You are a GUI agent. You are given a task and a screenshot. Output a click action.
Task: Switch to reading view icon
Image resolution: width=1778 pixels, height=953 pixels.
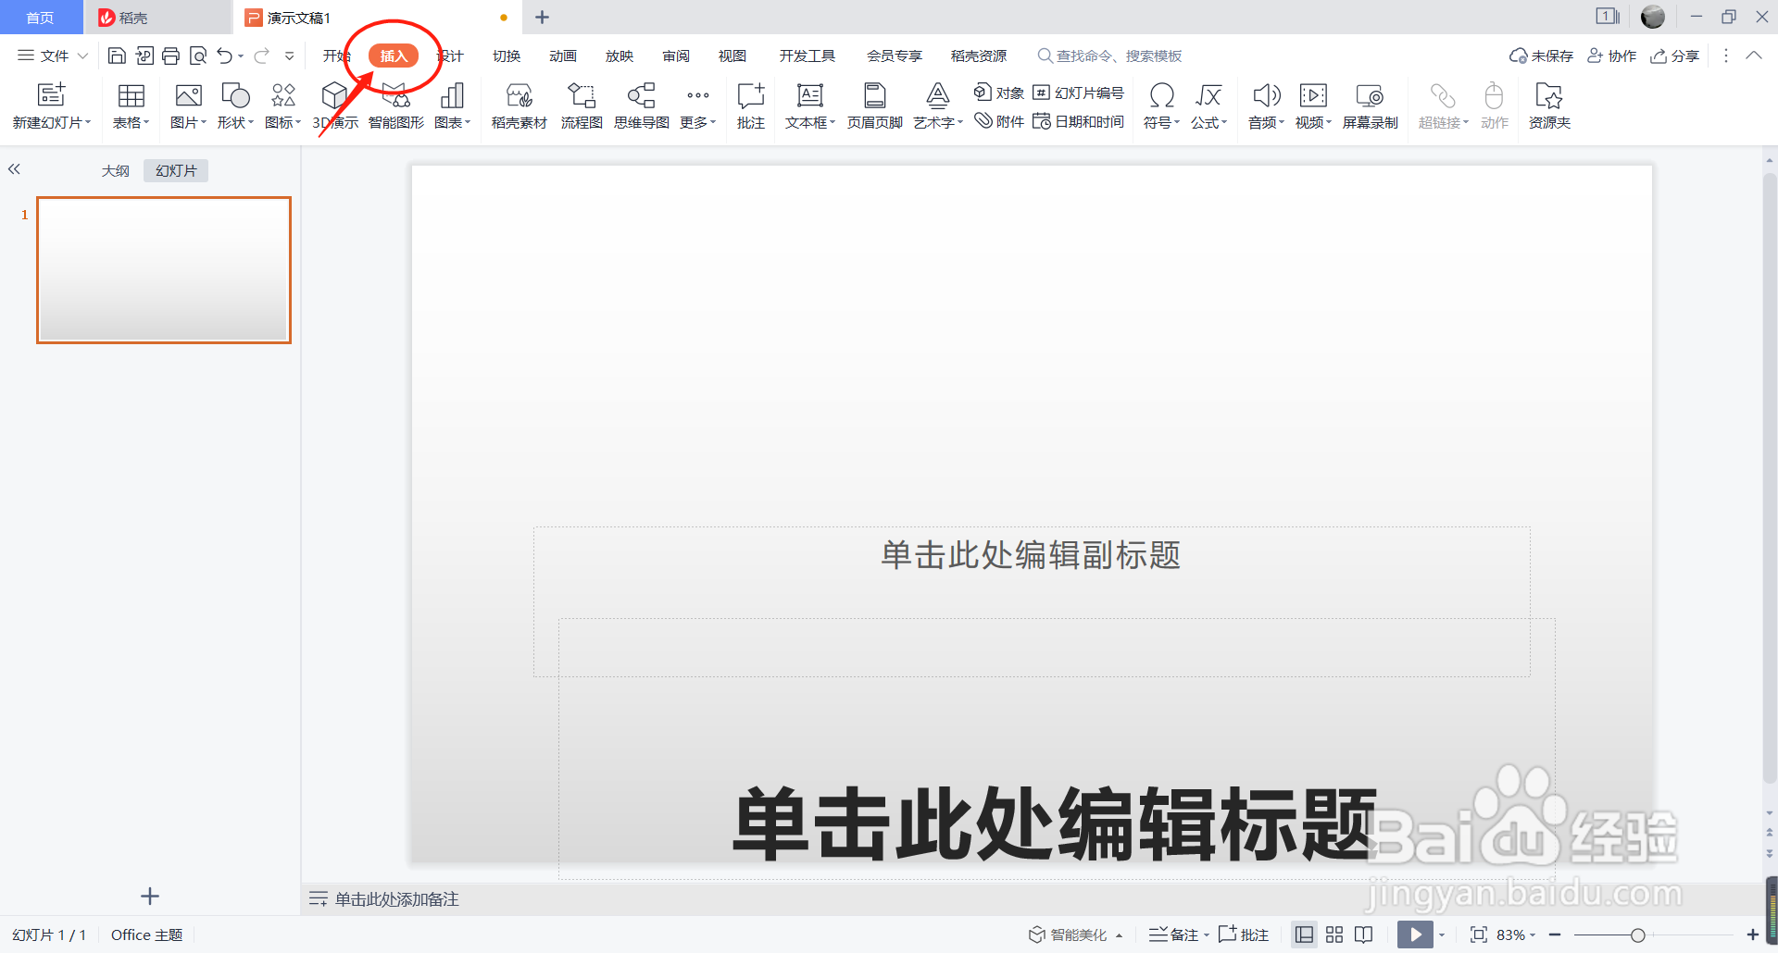click(1364, 934)
